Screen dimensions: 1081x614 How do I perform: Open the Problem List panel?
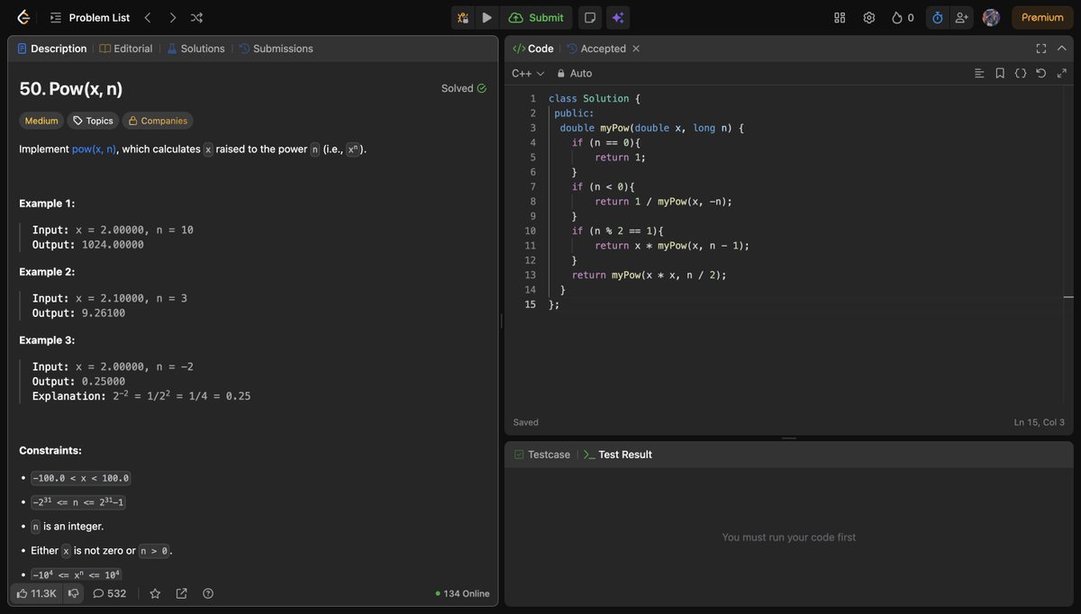point(90,17)
